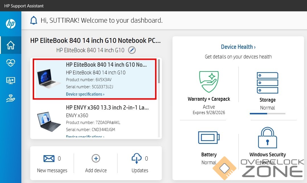
Task: Open the diagnostics monitor icon in the sidebar
Action: click(x=11, y=80)
